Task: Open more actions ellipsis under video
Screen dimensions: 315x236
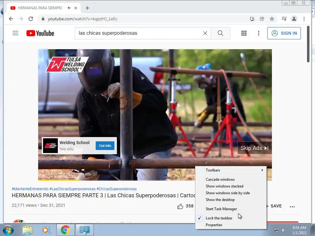Action: tap(292, 206)
